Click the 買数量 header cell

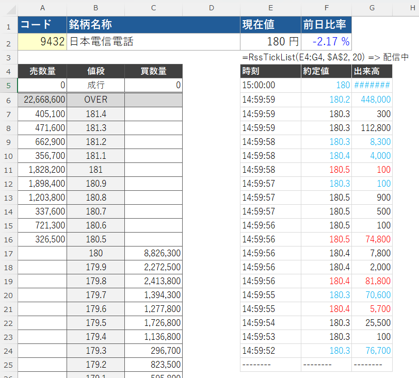tap(153, 71)
